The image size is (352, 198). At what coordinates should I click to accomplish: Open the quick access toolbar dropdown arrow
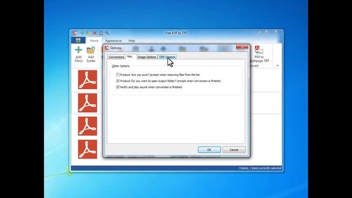[114, 33]
